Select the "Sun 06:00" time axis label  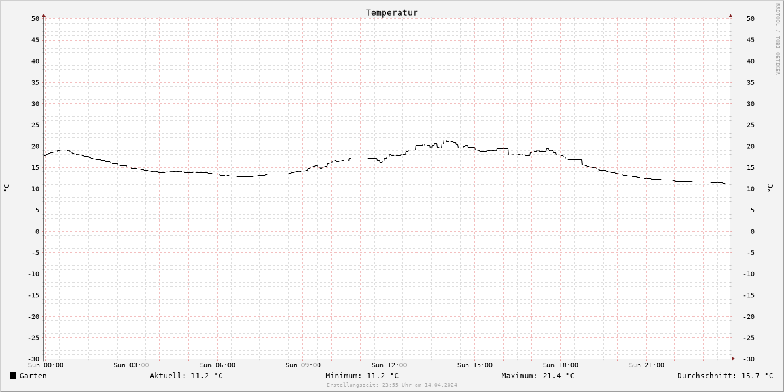point(218,365)
